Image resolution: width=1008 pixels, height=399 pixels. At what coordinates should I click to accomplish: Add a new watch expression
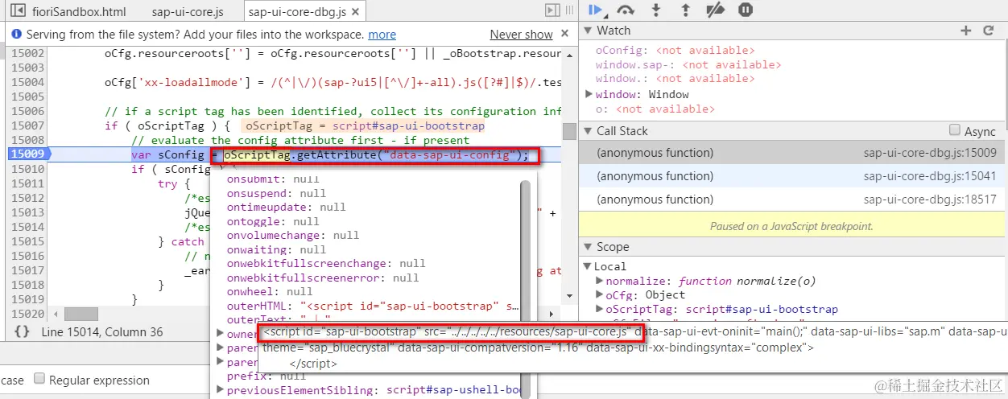point(966,31)
